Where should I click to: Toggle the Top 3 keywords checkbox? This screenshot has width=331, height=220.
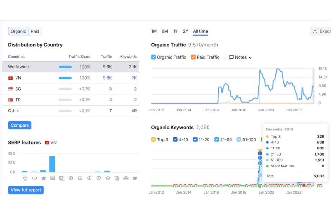[x=154, y=139]
